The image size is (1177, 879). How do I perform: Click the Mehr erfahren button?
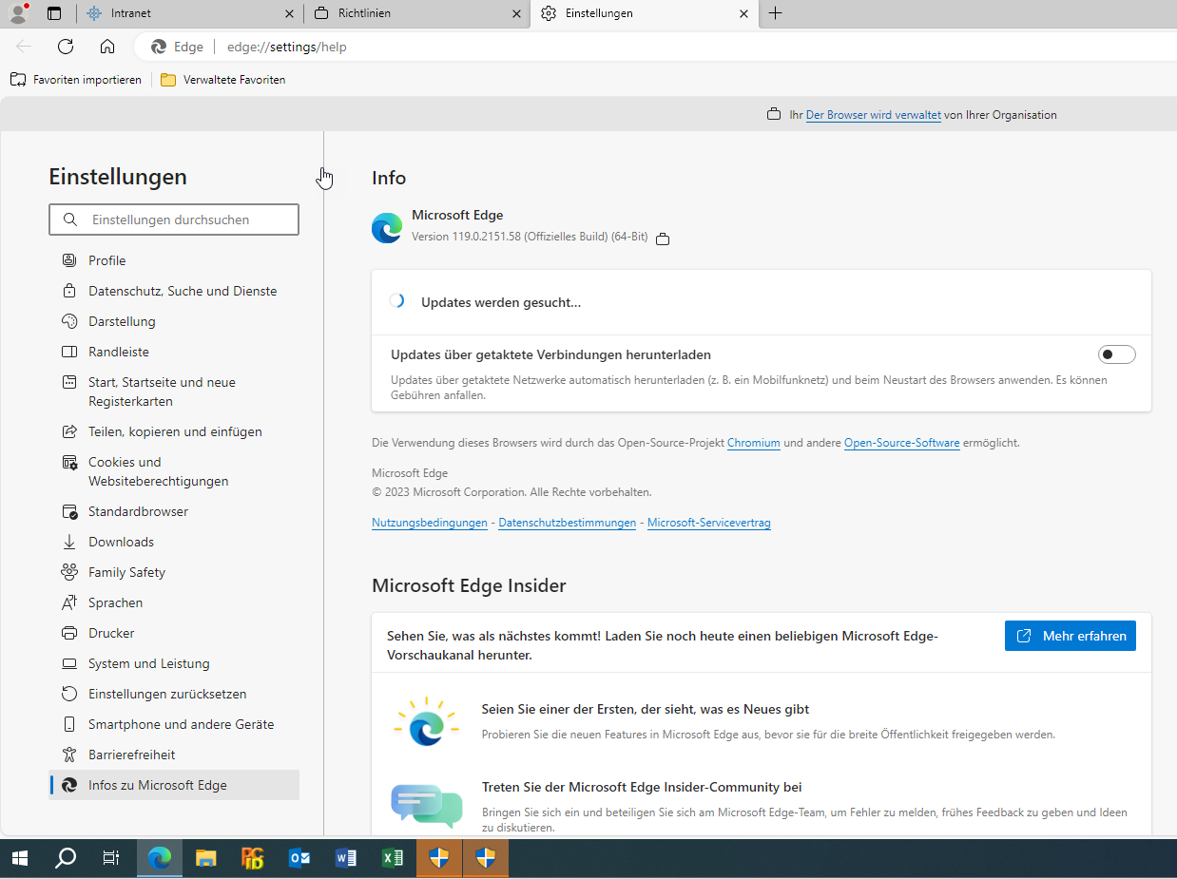pyautogui.click(x=1071, y=636)
